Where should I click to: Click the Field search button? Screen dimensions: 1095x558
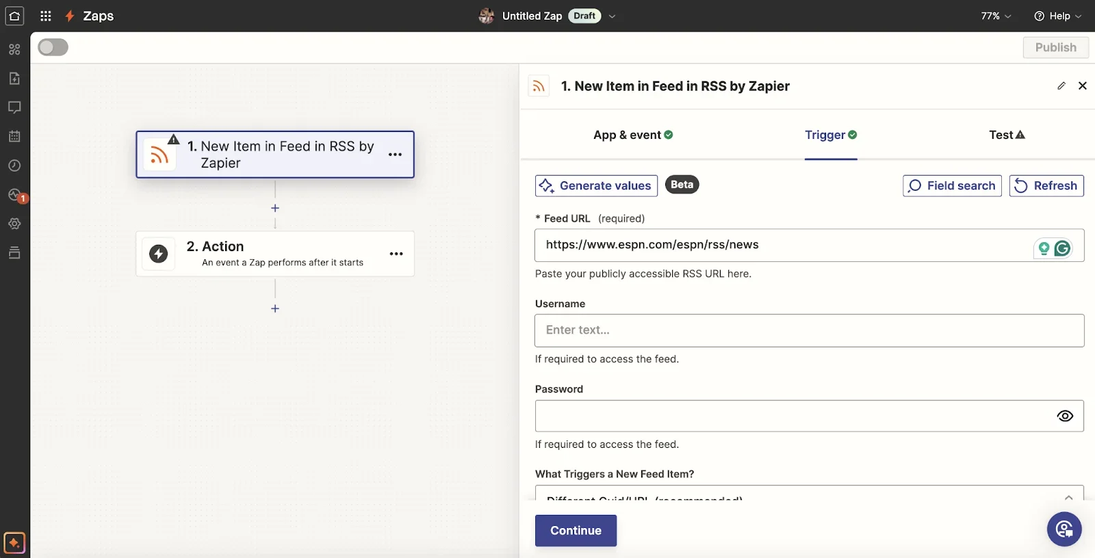pyautogui.click(x=952, y=185)
